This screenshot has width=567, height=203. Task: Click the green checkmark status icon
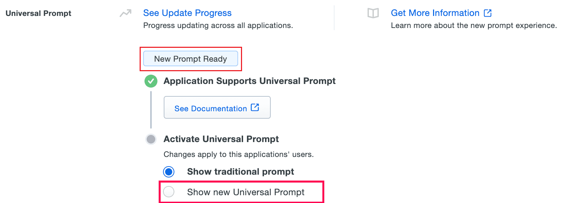151,81
